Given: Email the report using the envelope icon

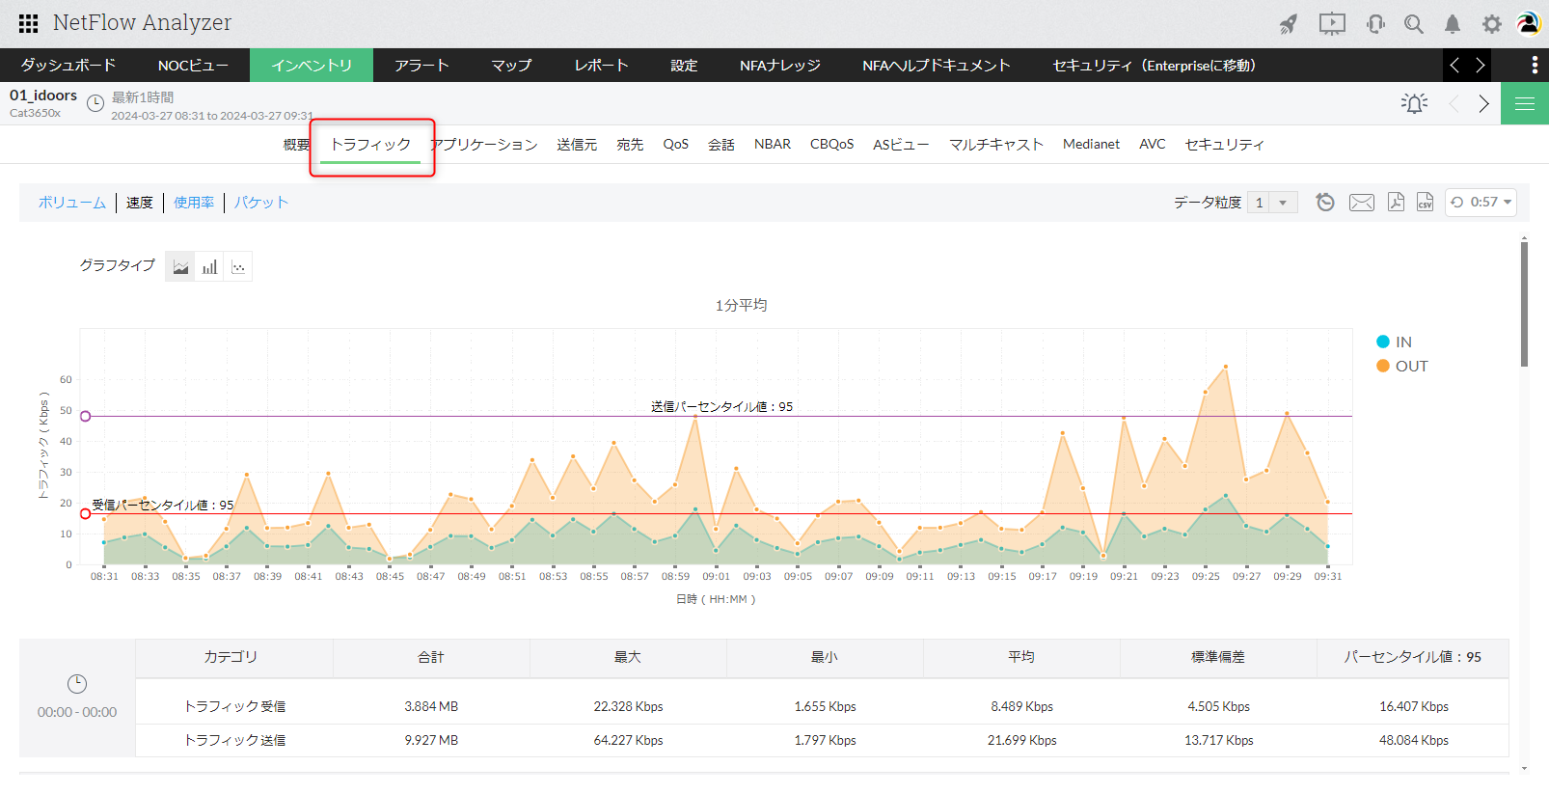Looking at the screenshot, I should 1361,202.
